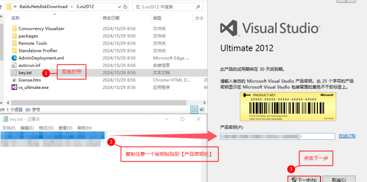Open the 文件(F) menu in Notepad
The height and width of the screenshot is (182, 367).
[9, 128]
